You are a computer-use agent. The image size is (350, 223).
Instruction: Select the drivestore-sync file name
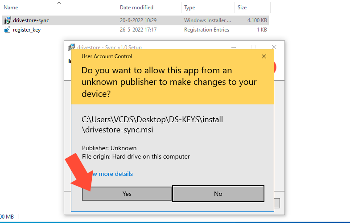click(x=31, y=20)
